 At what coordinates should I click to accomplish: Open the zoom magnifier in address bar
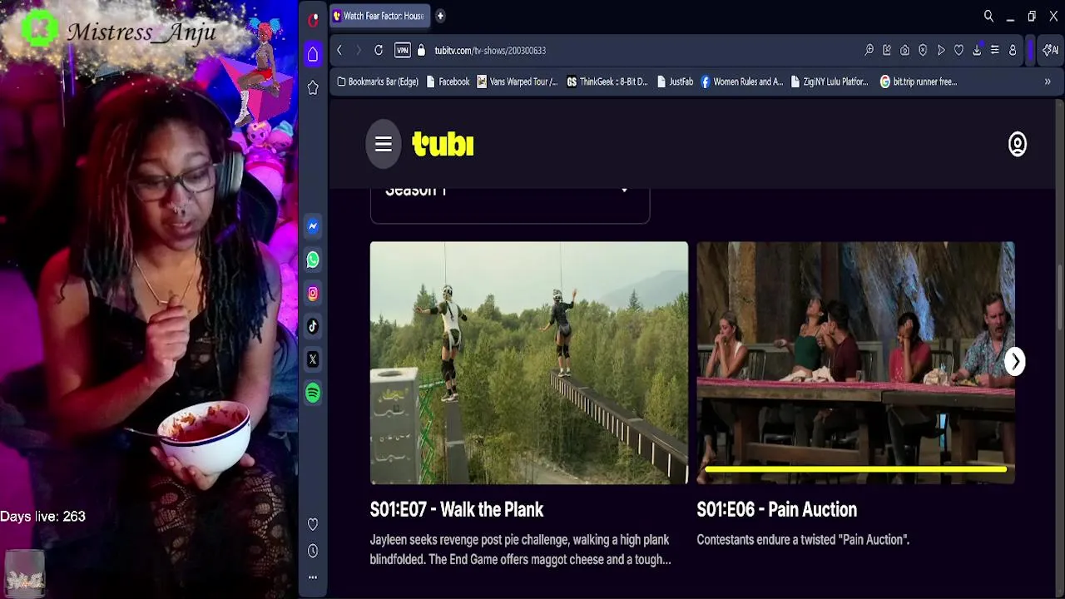click(x=869, y=50)
